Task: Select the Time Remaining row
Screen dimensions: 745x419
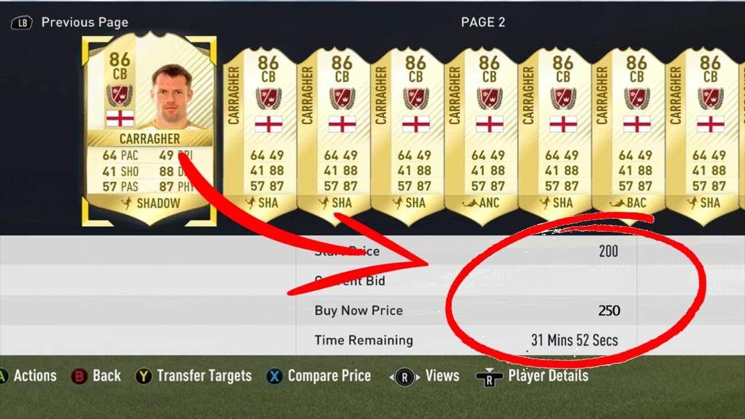Action: coord(467,340)
